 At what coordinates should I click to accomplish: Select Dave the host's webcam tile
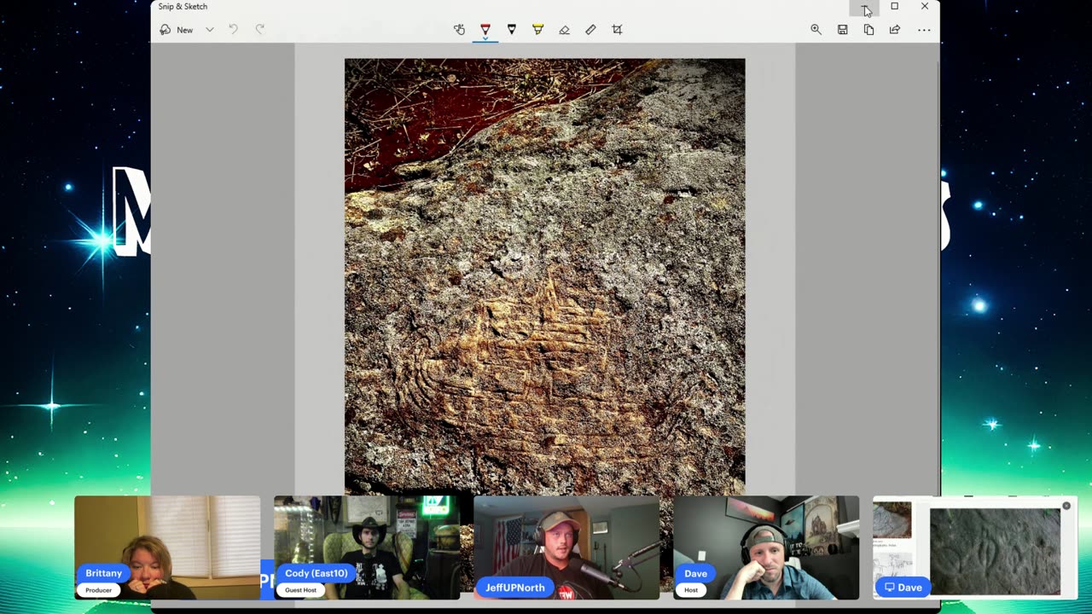[x=766, y=547]
